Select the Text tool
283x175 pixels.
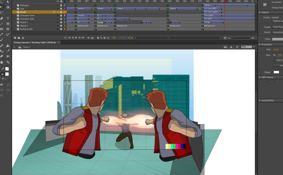(x=8, y=18)
